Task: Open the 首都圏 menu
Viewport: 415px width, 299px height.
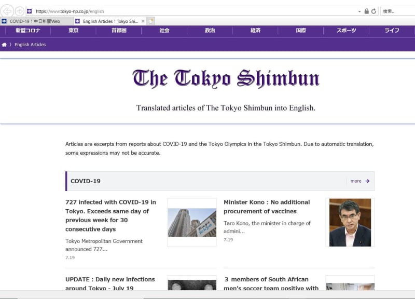Action: pos(119,31)
